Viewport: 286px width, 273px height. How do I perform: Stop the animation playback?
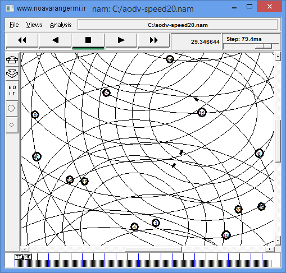point(88,40)
